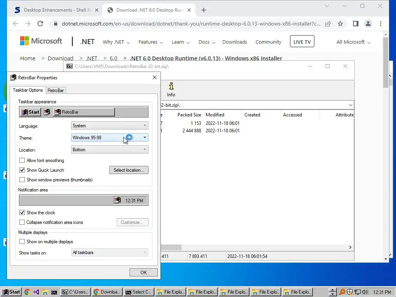The image size is (396, 297).
Task: Open the volume tray icon
Action: coord(365,292)
